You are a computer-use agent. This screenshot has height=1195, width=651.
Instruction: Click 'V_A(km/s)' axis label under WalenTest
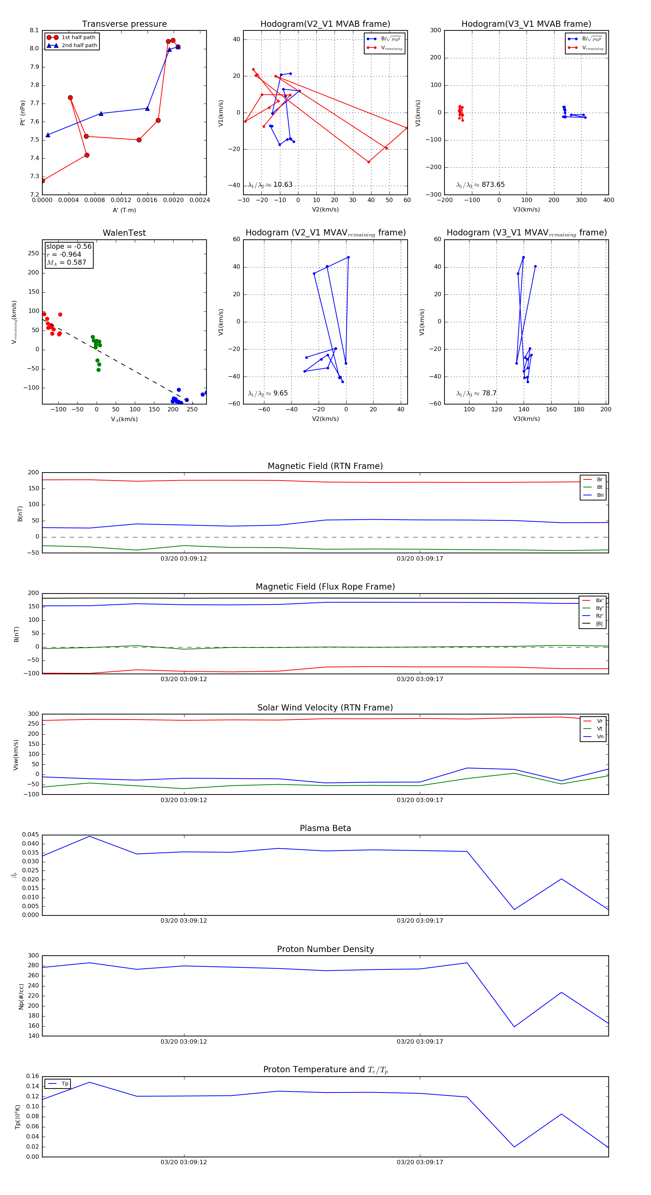coord(124,419)
